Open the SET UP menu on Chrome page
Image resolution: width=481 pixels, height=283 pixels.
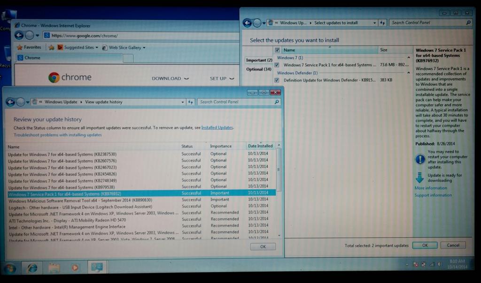click(222, 79)
